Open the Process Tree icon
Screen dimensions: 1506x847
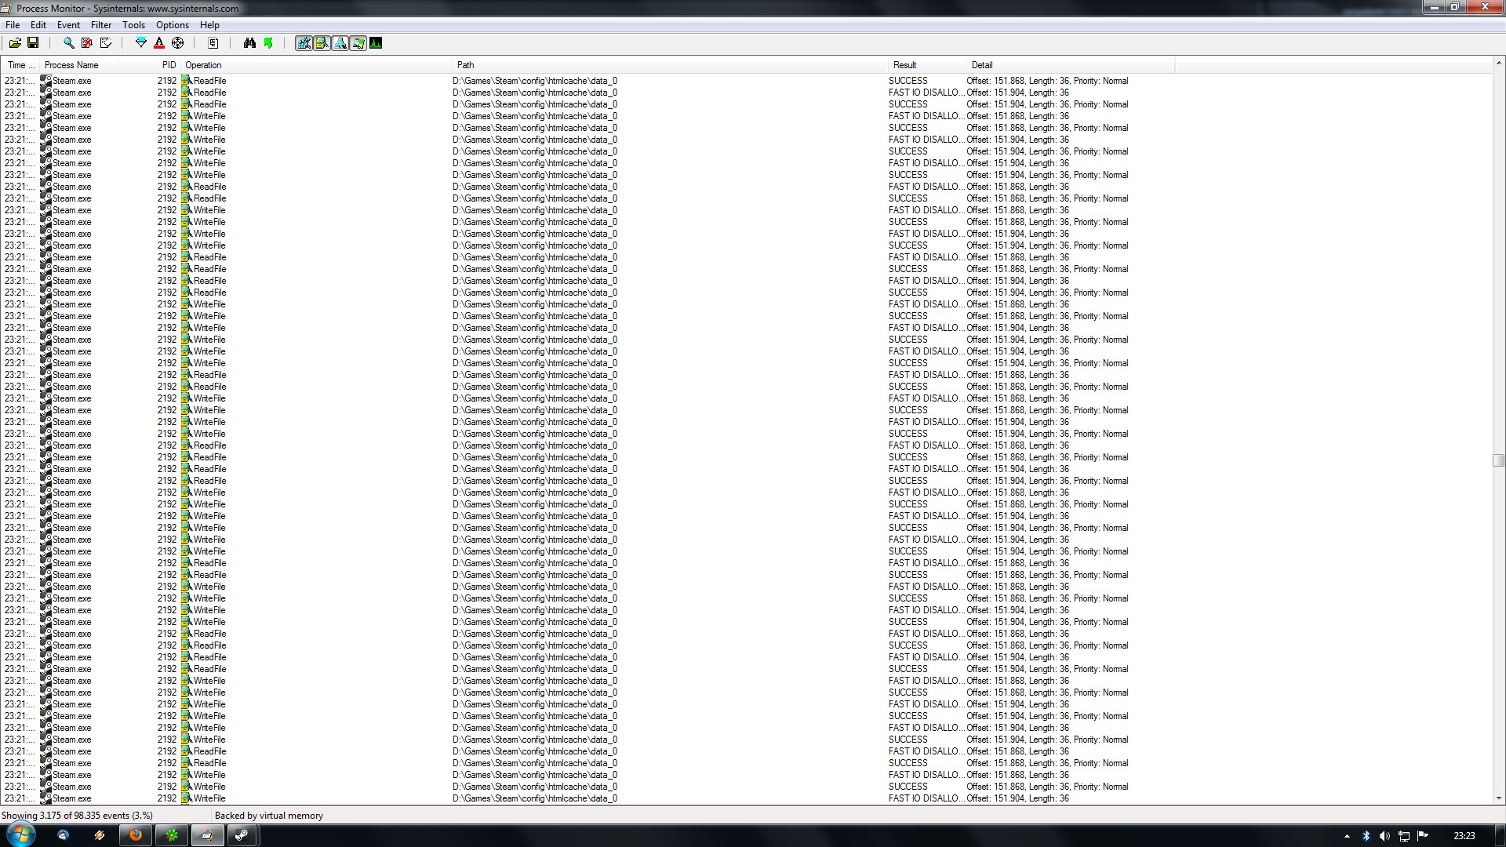pos(213,43)
